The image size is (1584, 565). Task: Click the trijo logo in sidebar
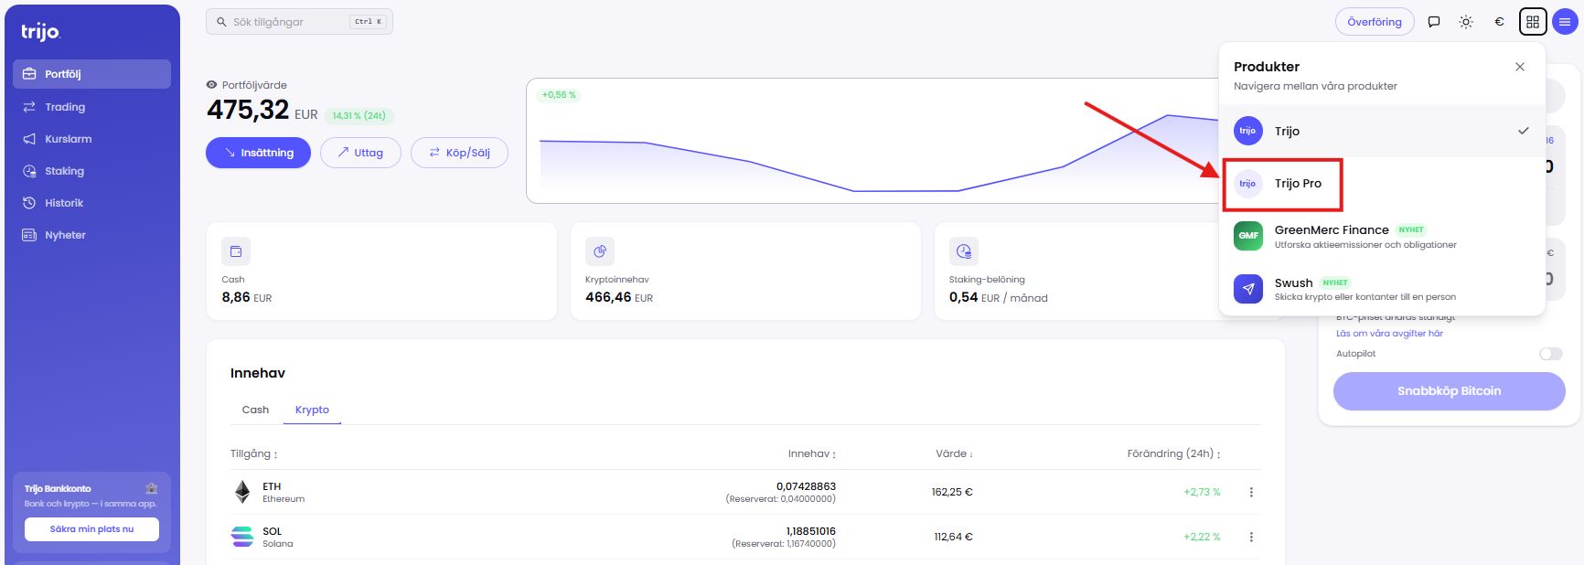tap(40, 32)
